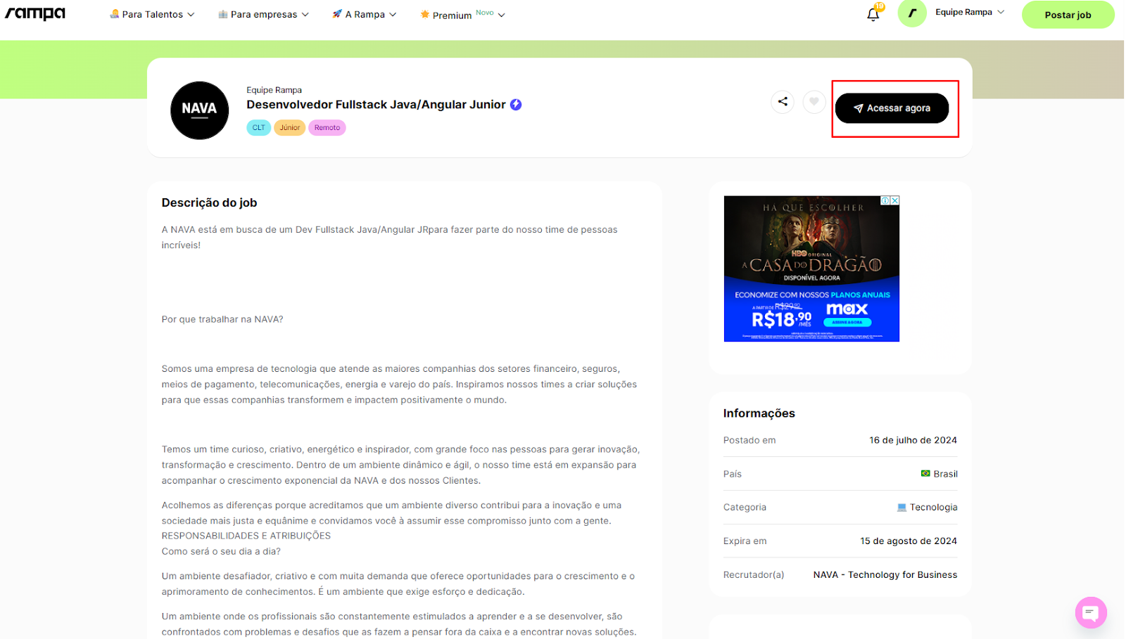Click the job title Desenvolvedor Fullstack Java/Angular Junior
The image size is (1126, 639).
[376, 105]
